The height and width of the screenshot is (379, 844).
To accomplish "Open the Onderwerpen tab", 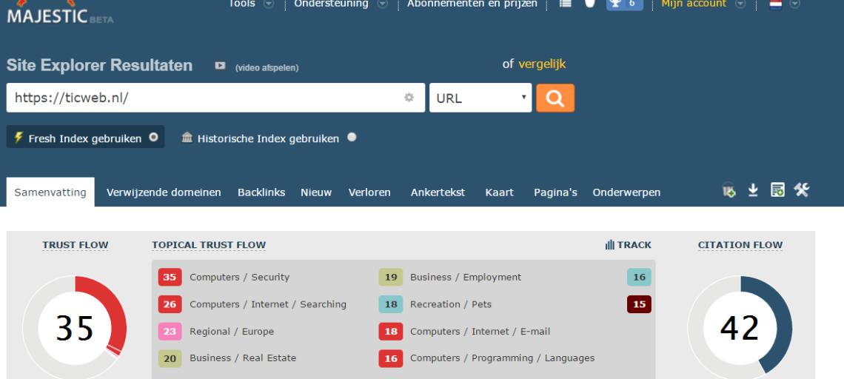I will [626, 192].
